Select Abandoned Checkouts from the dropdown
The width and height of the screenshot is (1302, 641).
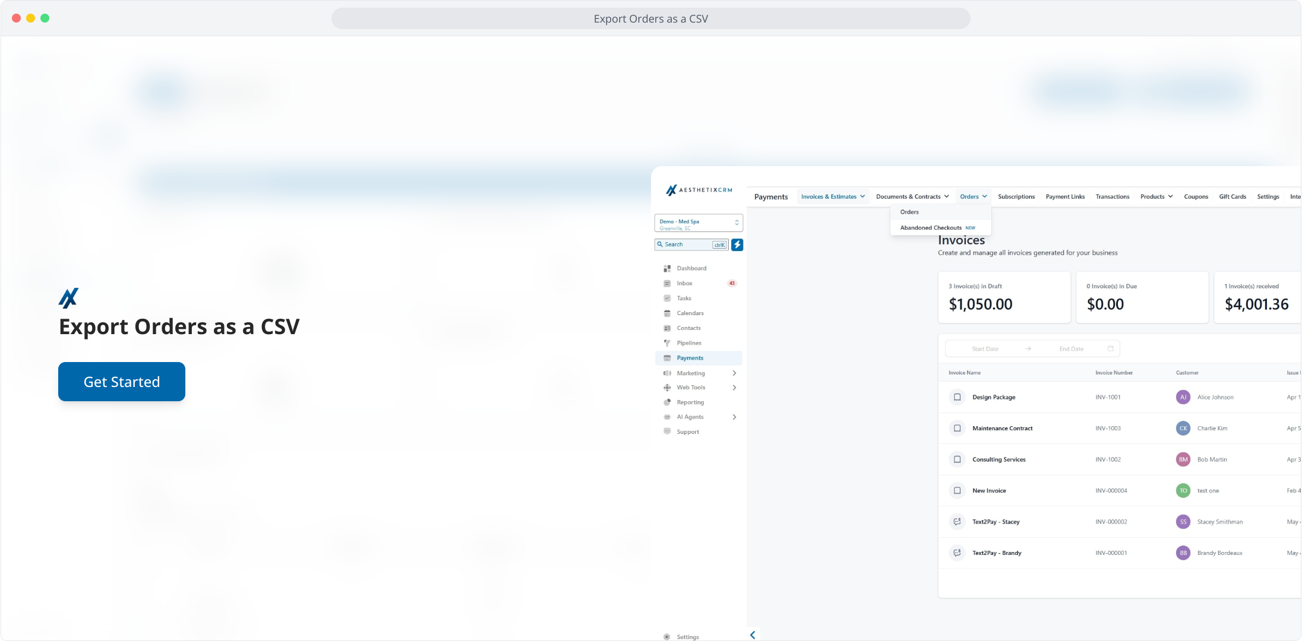[x=931, y=228]
